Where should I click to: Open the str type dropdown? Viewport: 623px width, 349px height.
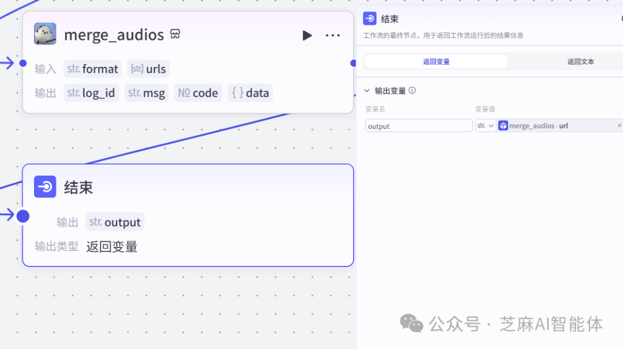tap(485, 126)
